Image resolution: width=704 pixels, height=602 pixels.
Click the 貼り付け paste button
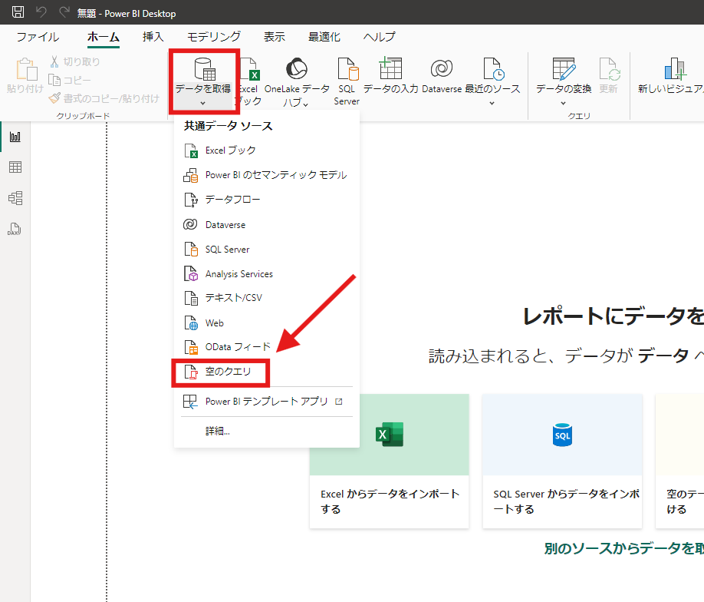(25, 75)
